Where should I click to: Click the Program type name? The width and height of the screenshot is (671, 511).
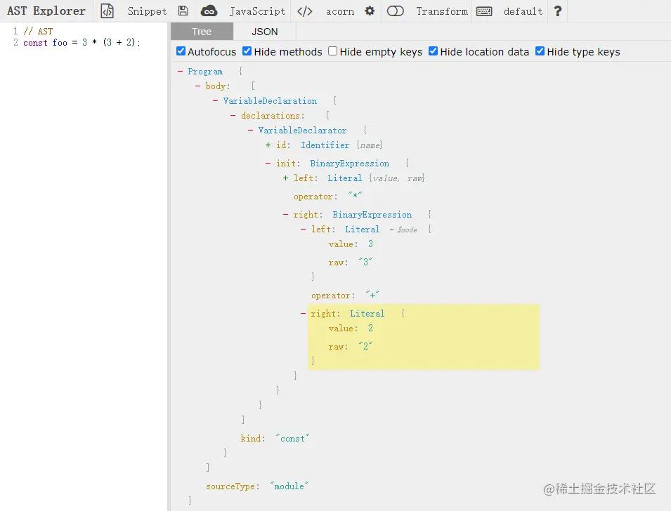(205, 72)
